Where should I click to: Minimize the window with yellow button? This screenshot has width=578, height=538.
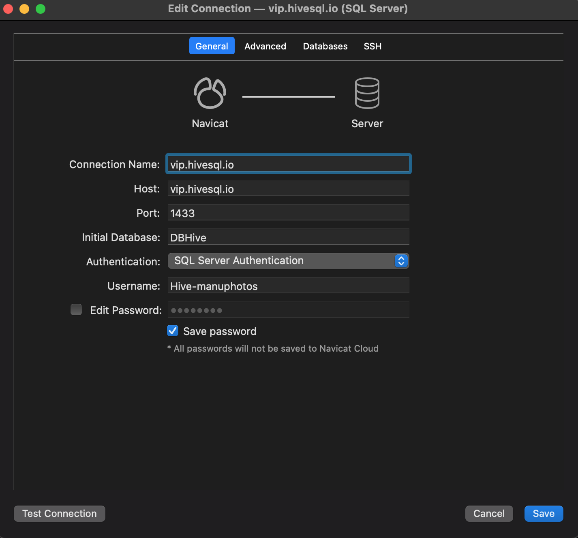(24, 9)
